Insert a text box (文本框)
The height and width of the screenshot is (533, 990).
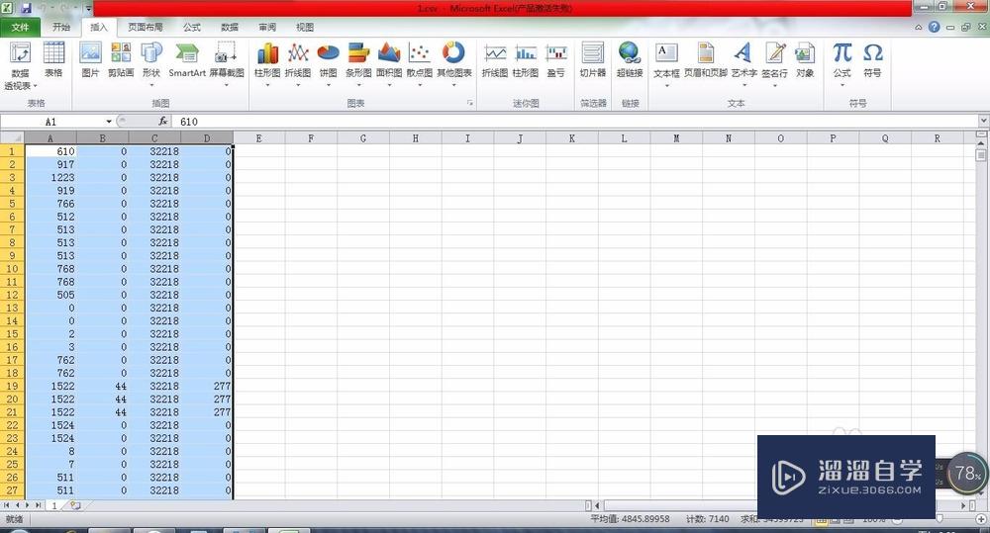coord(666,63)
